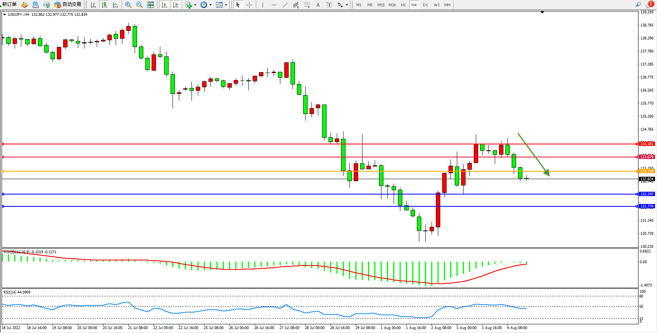The width and height of the screenshot is (657, 333).
Task: Click the zoom in magnifier icon
Action: pos(128,5)
